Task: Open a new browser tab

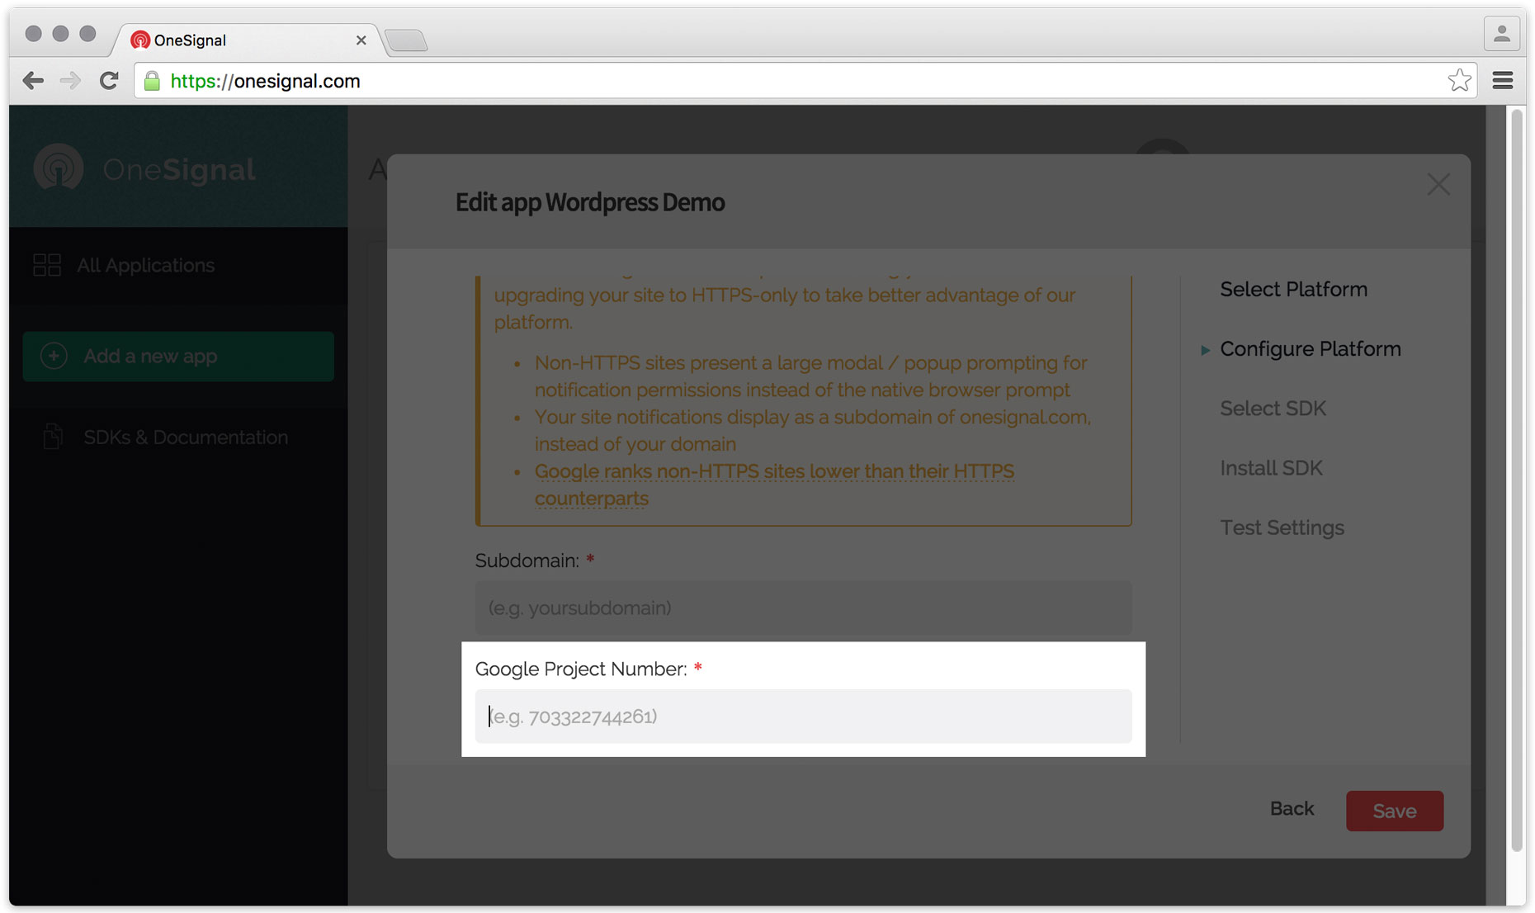Action: click(x=406, y=40)
